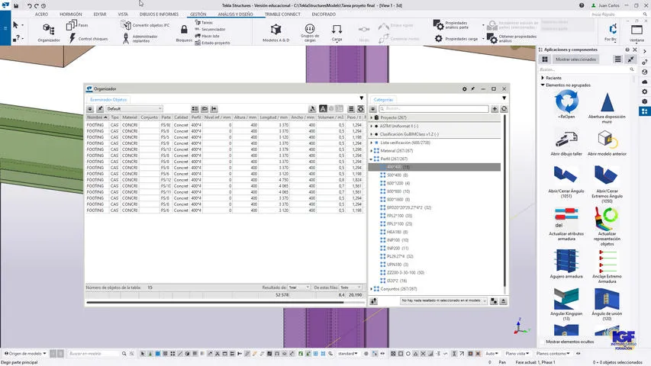Collapse Elementos no agrupados group
This screenshot has height=366, width=651.
pyautogui.click(x=543, y=85)
